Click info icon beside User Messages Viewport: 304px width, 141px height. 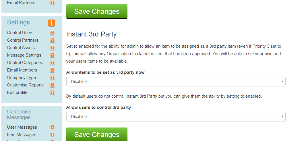point(52,127)
